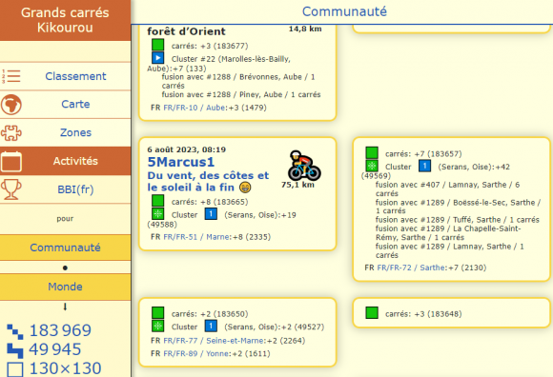Open the FR/FR-10 / Aube zone link
The height and width of the screenshot is (377, 553).
[x=195, y=108]
